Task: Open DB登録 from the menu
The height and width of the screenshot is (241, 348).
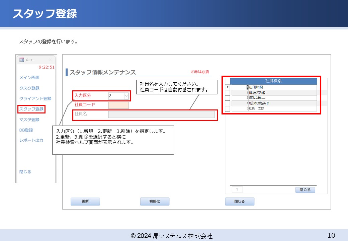Action: tap(26, 130)
